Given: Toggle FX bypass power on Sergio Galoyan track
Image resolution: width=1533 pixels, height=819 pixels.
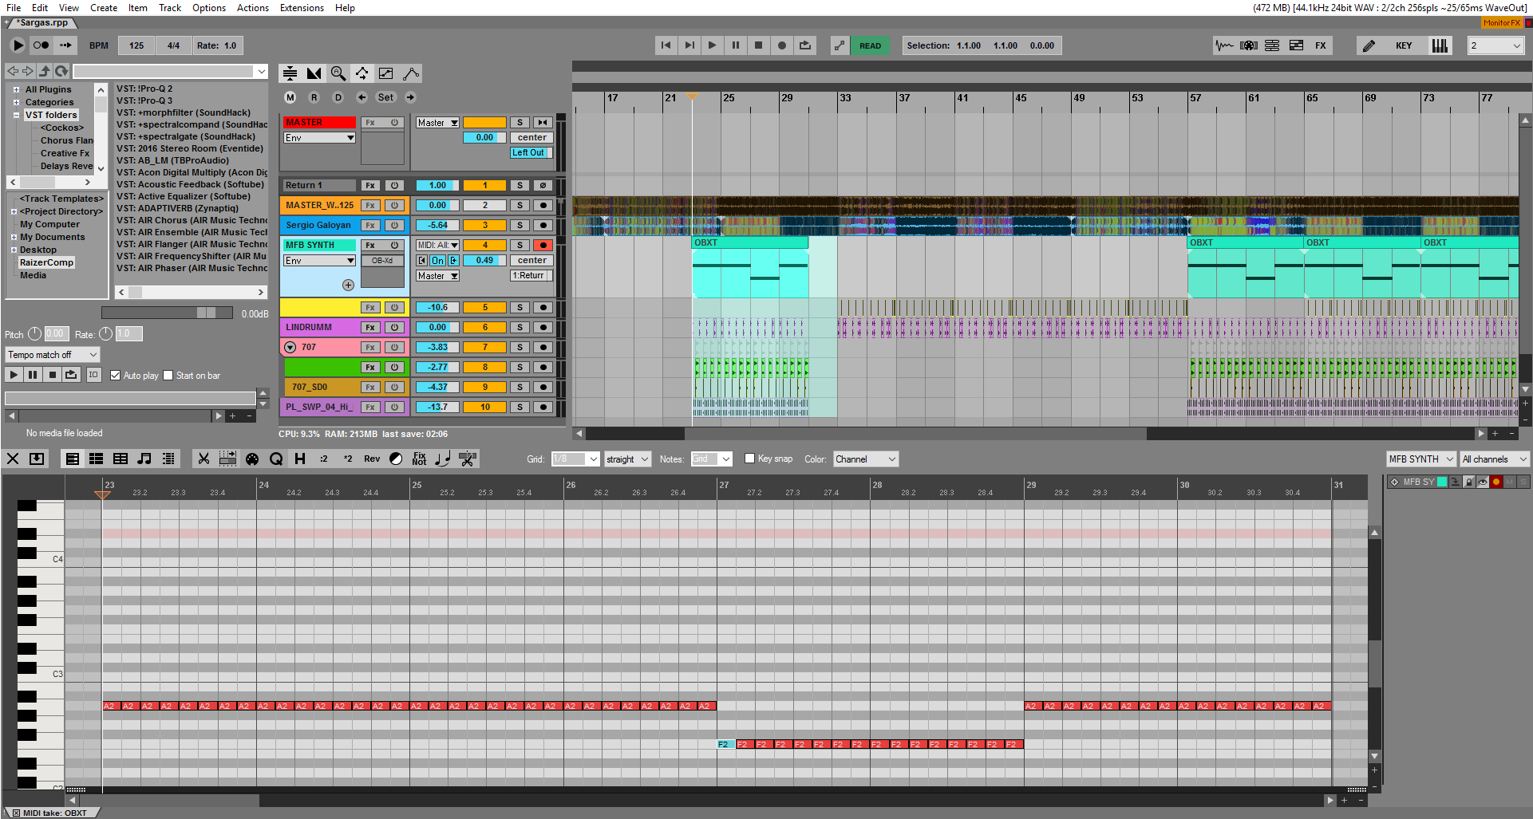Looking at the screenshot, I should pos(394,225).
